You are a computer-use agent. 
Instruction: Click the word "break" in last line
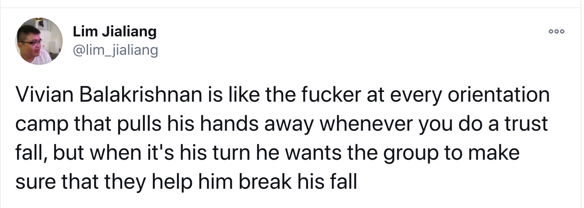[265, 181]
